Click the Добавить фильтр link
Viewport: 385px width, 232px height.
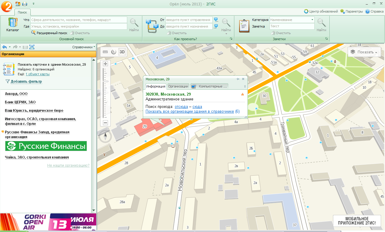[26, 82]
